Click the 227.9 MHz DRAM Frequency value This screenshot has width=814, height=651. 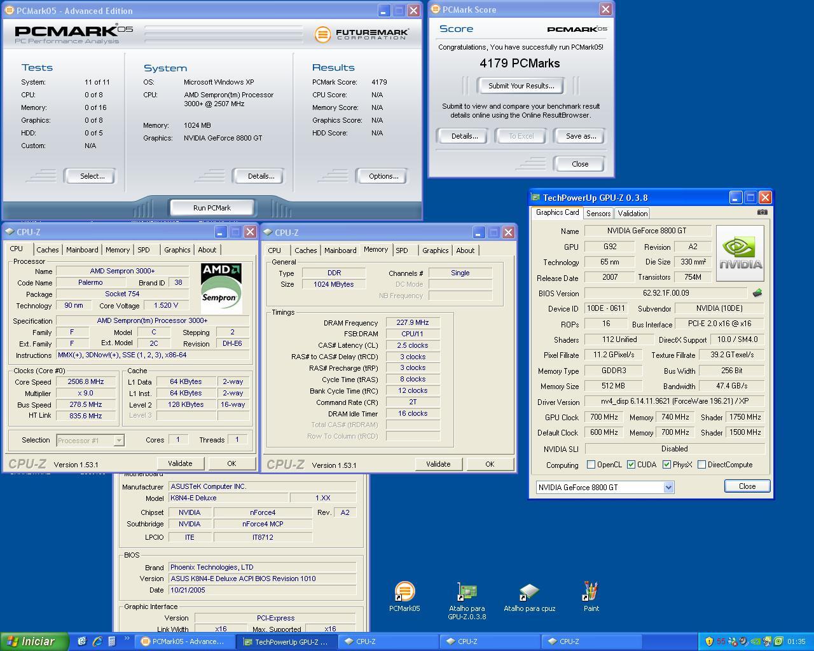(x=413, y=323)
